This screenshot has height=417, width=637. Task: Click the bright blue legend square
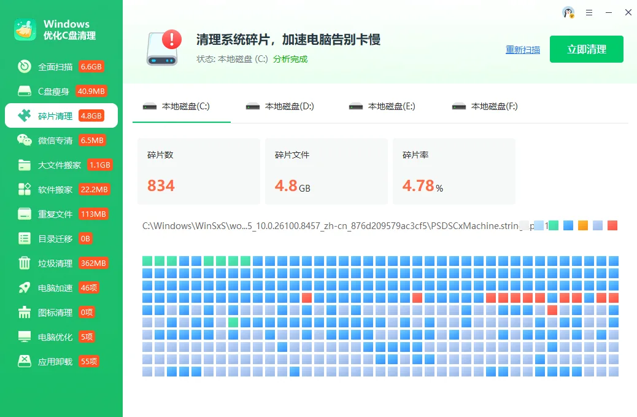coord(568,225)
